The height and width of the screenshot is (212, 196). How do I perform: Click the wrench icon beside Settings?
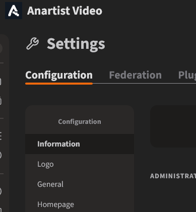tap(32, 44)
